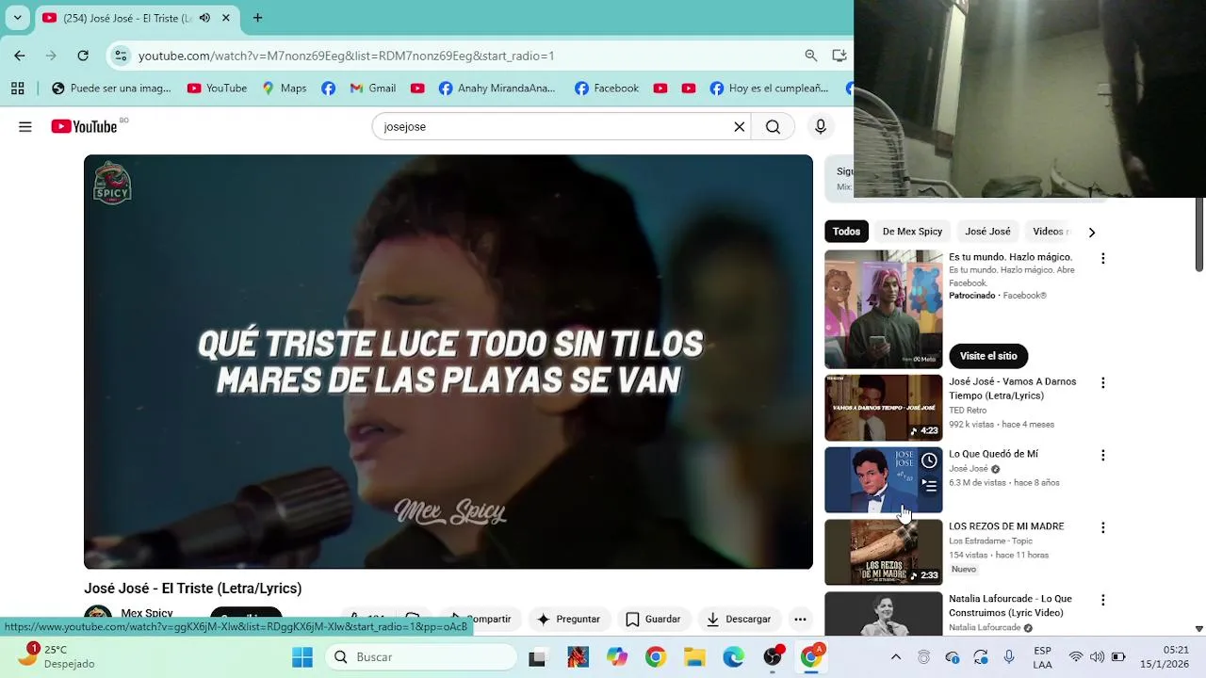Open options for Lo Que Quedó de Mí
Screen dimensions: 1206x678
pyautogui.click(x=1103, y=456)
